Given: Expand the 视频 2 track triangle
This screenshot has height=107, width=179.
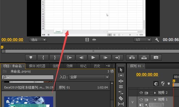Looking at the screenshot, I should [155, 93].
